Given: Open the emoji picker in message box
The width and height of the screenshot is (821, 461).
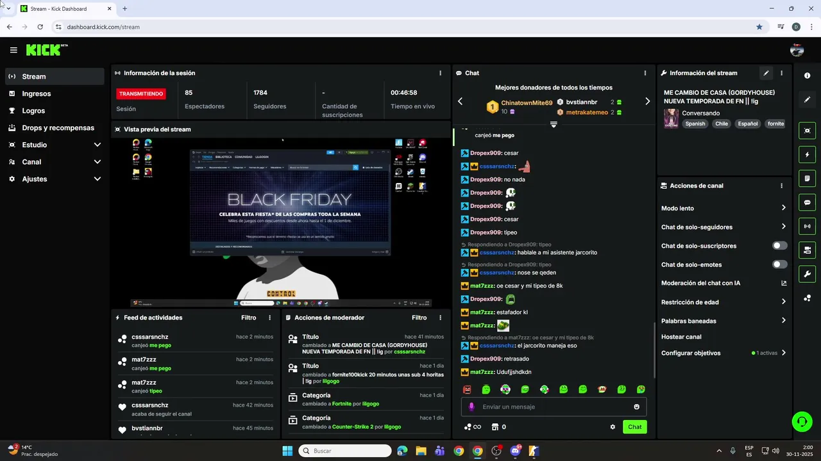Looking at the screenshot, I should pyautogui.click(x=636, y=407).
